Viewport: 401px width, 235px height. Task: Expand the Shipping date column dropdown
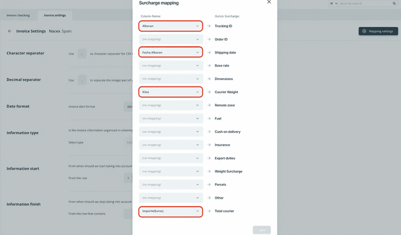pos(171,52)
